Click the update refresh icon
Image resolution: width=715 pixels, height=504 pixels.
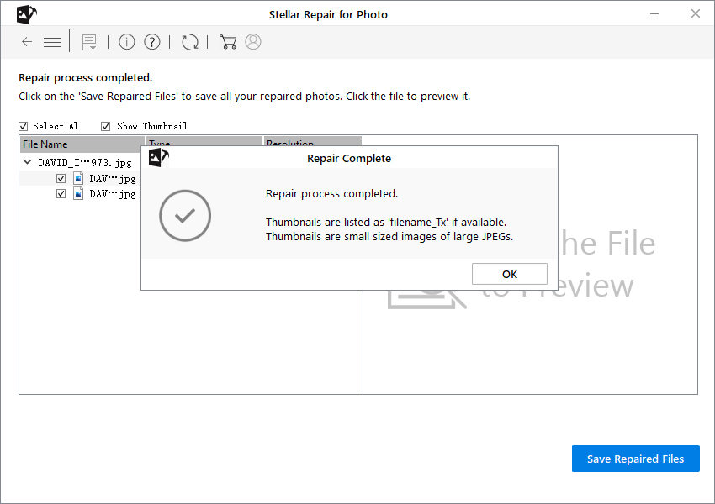pos(190,42)
